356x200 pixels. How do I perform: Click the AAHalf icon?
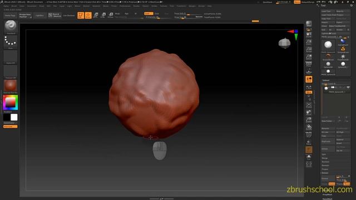309,57
